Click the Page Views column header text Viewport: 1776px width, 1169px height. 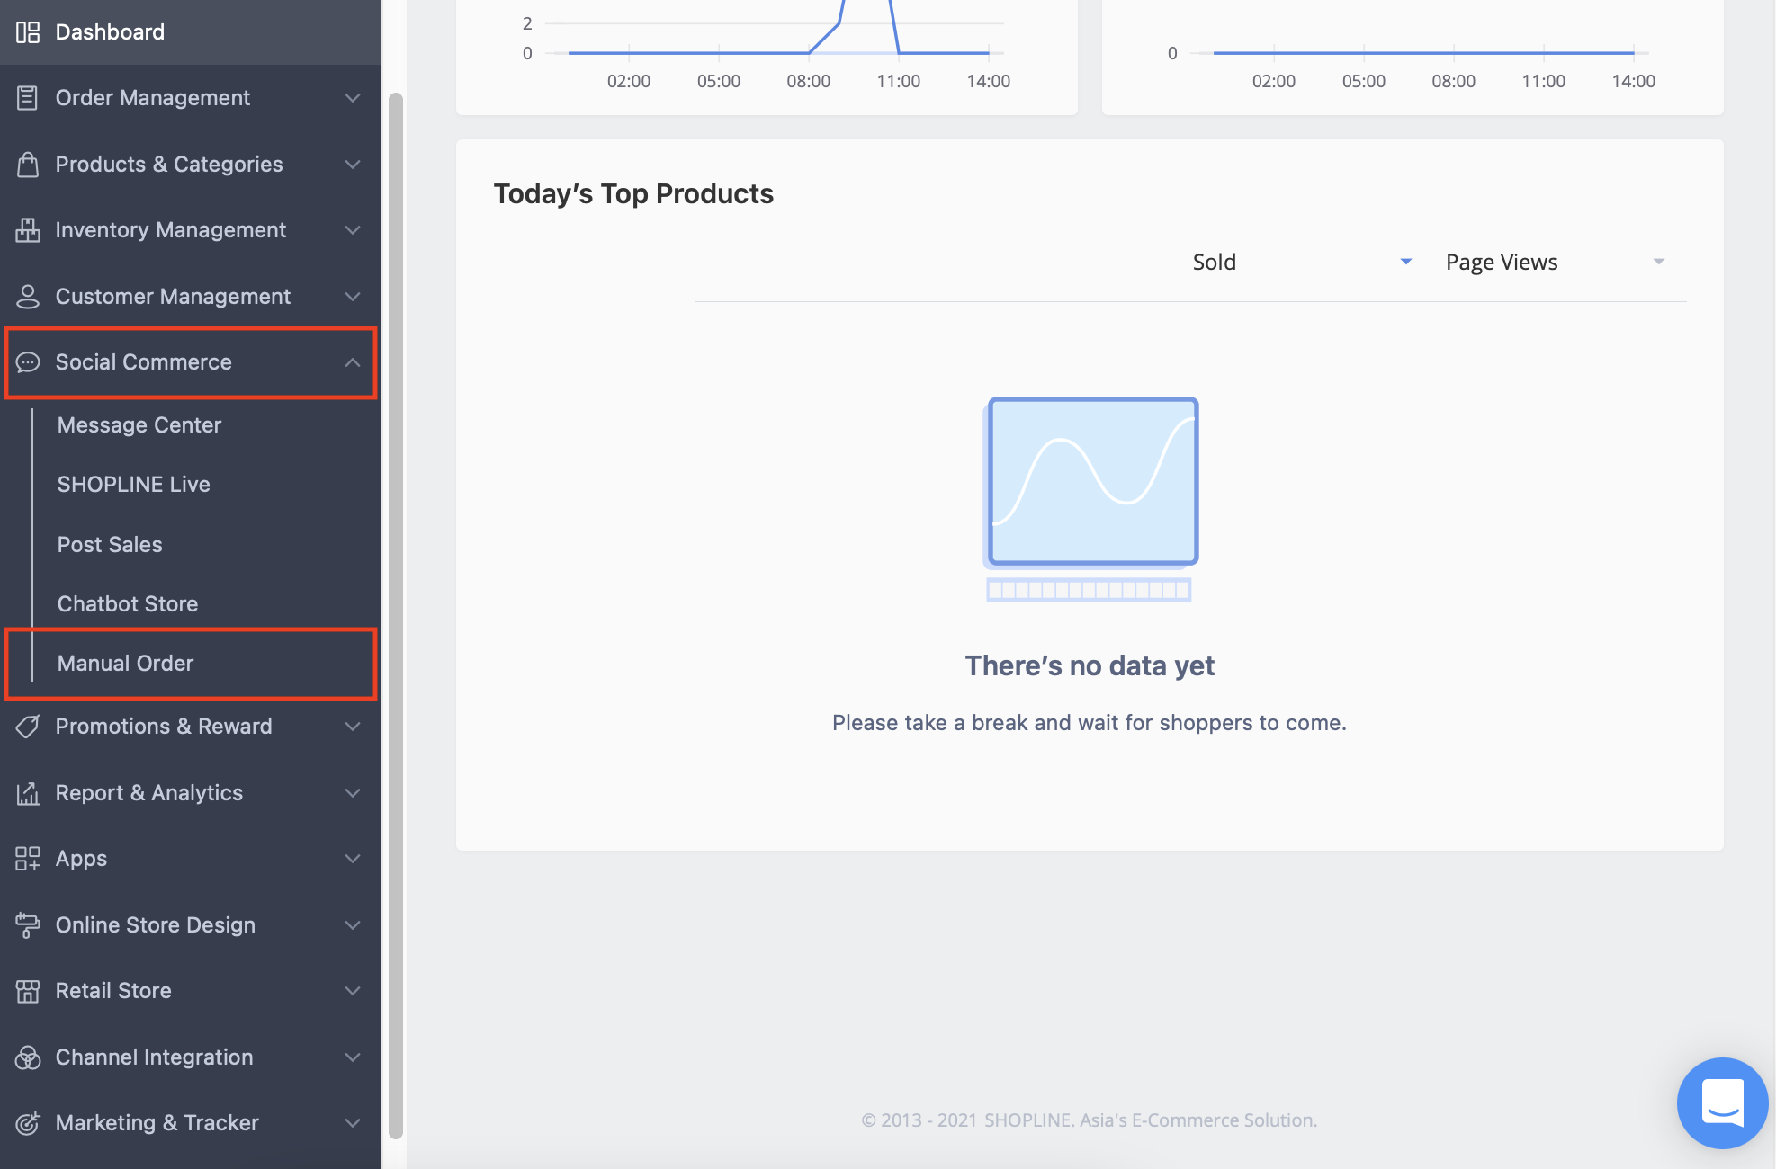1502,262
